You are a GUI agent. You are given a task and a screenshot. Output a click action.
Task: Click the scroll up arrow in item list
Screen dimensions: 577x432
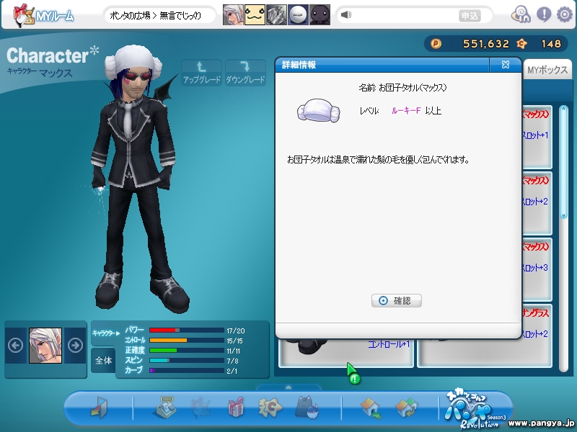[x=563, y=109]
